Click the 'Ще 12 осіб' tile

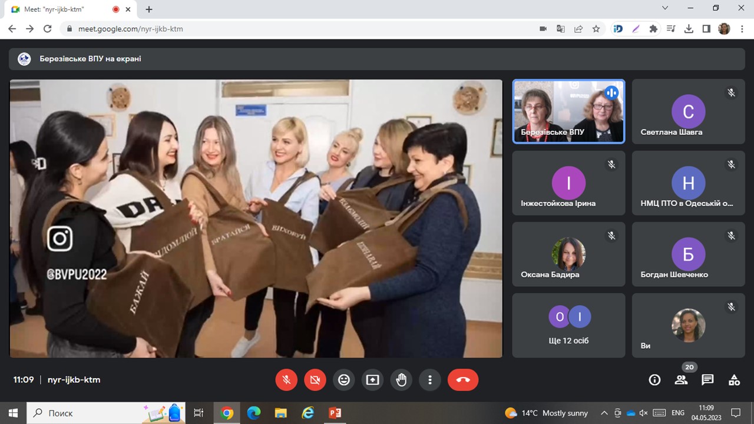tap(568, 325)
